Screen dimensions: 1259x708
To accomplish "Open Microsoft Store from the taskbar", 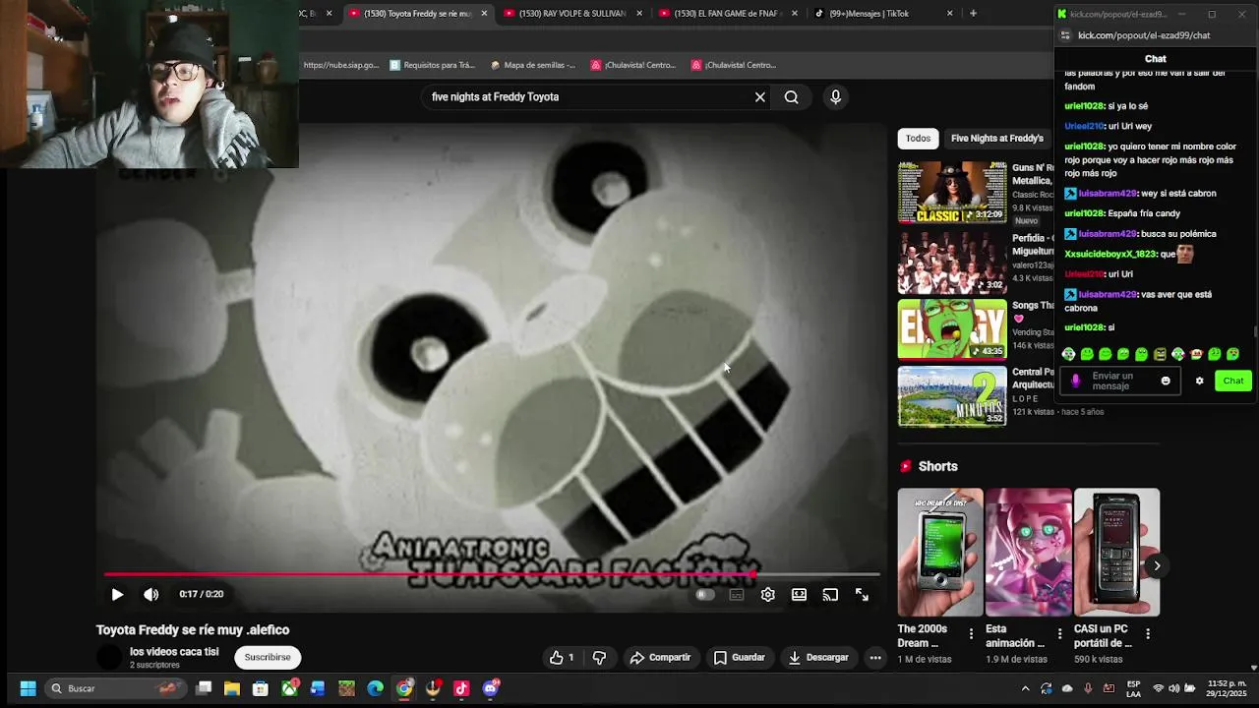I will 261,688.
